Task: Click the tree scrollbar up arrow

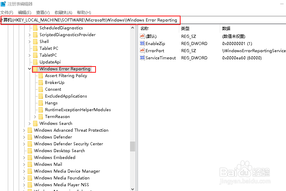Action: tap(133, 28)
